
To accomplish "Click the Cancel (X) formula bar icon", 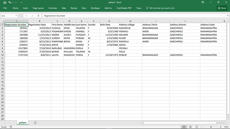I will click(x=26, y=16).
